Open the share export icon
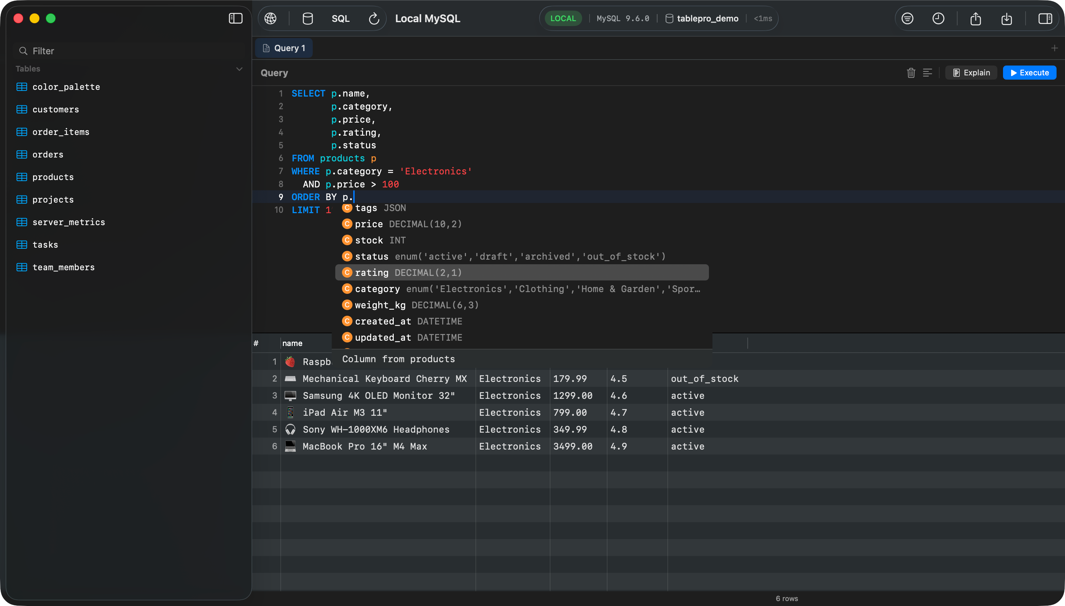This screenshot has height=606, width=1065. coord(976,19)
